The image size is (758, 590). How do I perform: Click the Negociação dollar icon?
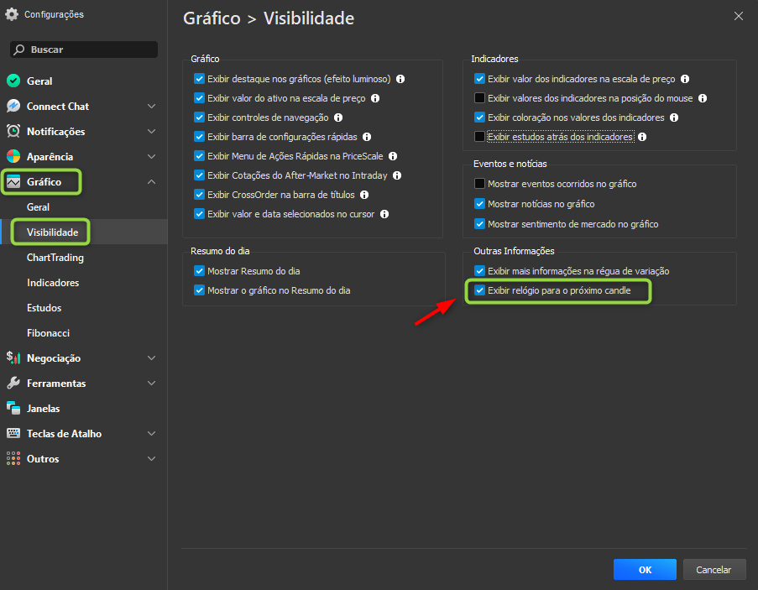tap(13, 358)
